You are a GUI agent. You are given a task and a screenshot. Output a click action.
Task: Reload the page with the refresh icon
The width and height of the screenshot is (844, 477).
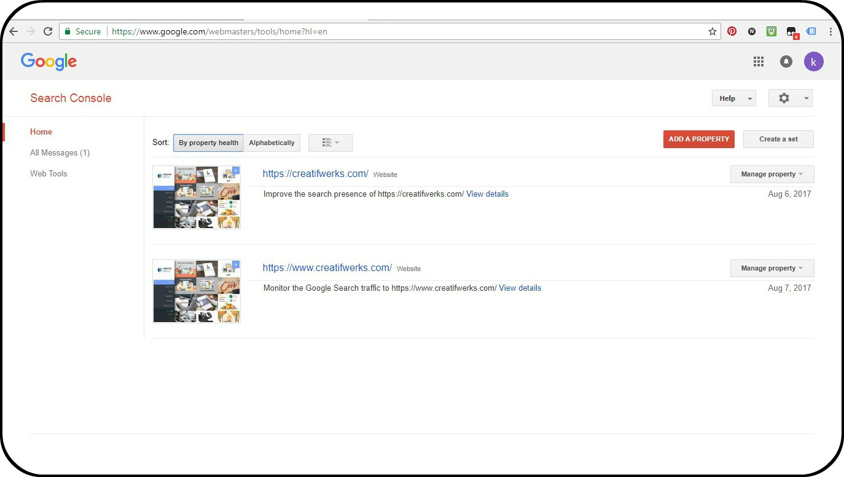48,31
